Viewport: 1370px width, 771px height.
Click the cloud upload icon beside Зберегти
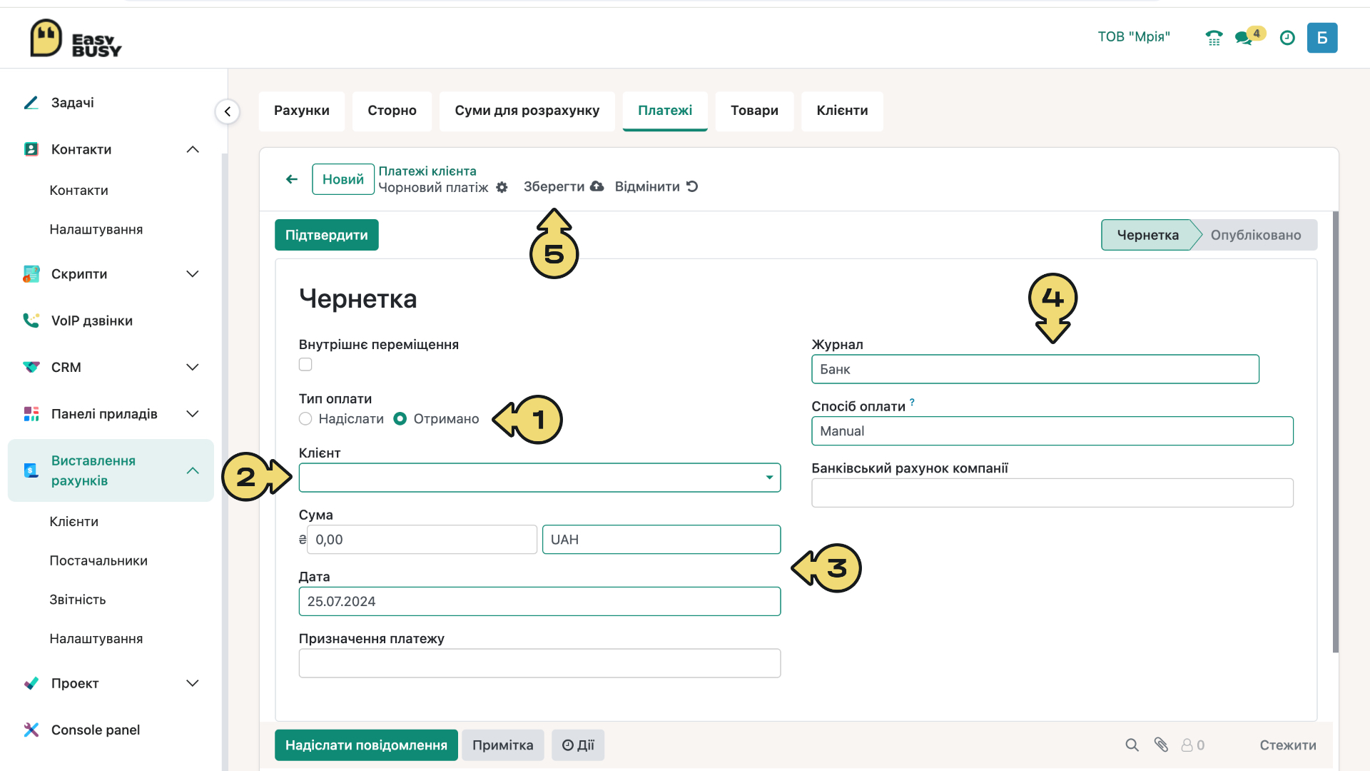597,186
